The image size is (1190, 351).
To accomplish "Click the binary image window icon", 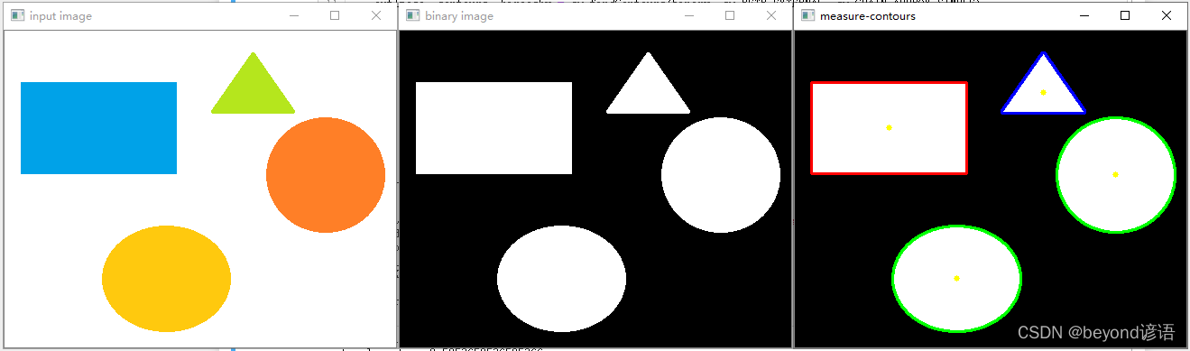I will pyautogui.click(x=412, y=16).
